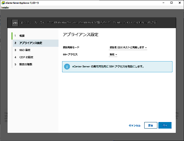The height and width of the screenshot is (141, 184).
Task: Go to step 5 設定の確認
Action: pyautogui.click(x=35, y=64)
